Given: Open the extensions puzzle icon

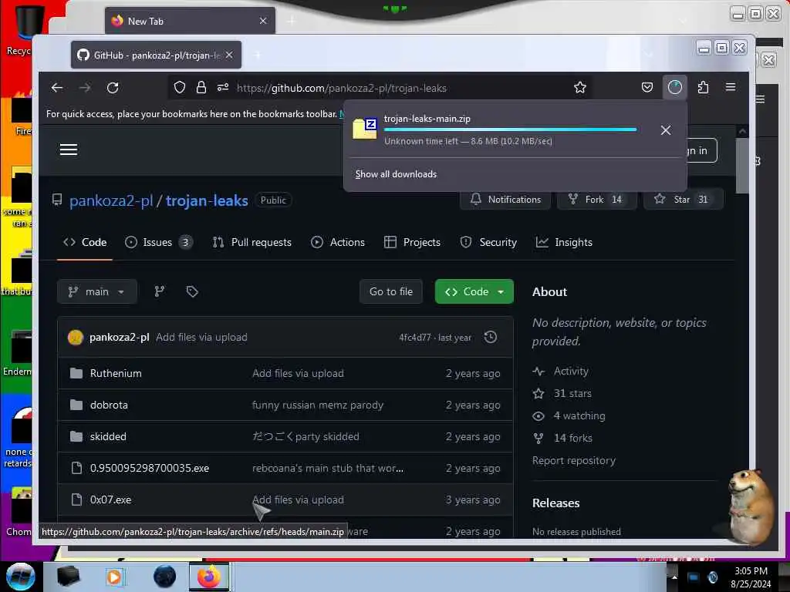Looking at the screenshot, I should [x=703, y=88].
